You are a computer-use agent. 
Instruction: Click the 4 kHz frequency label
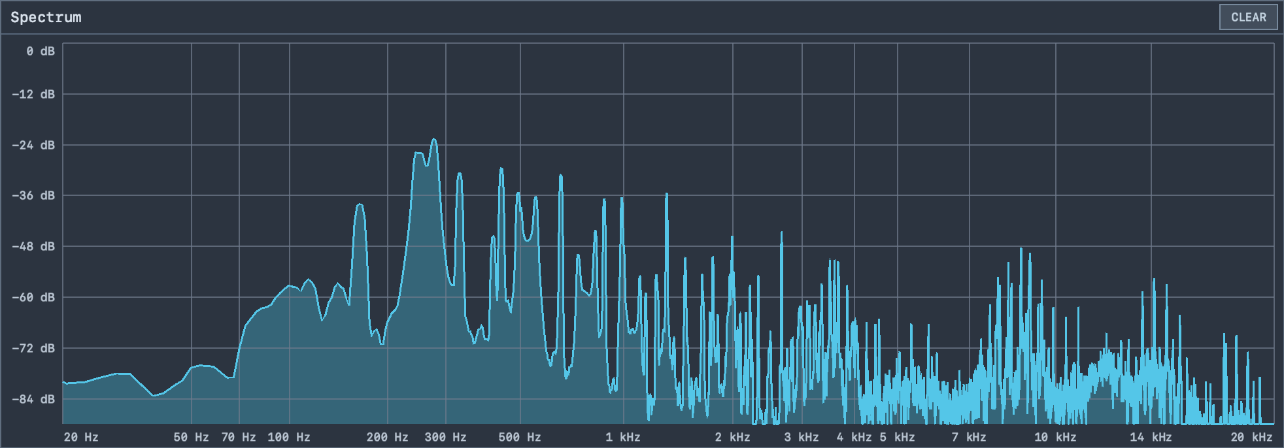[854, 437]
